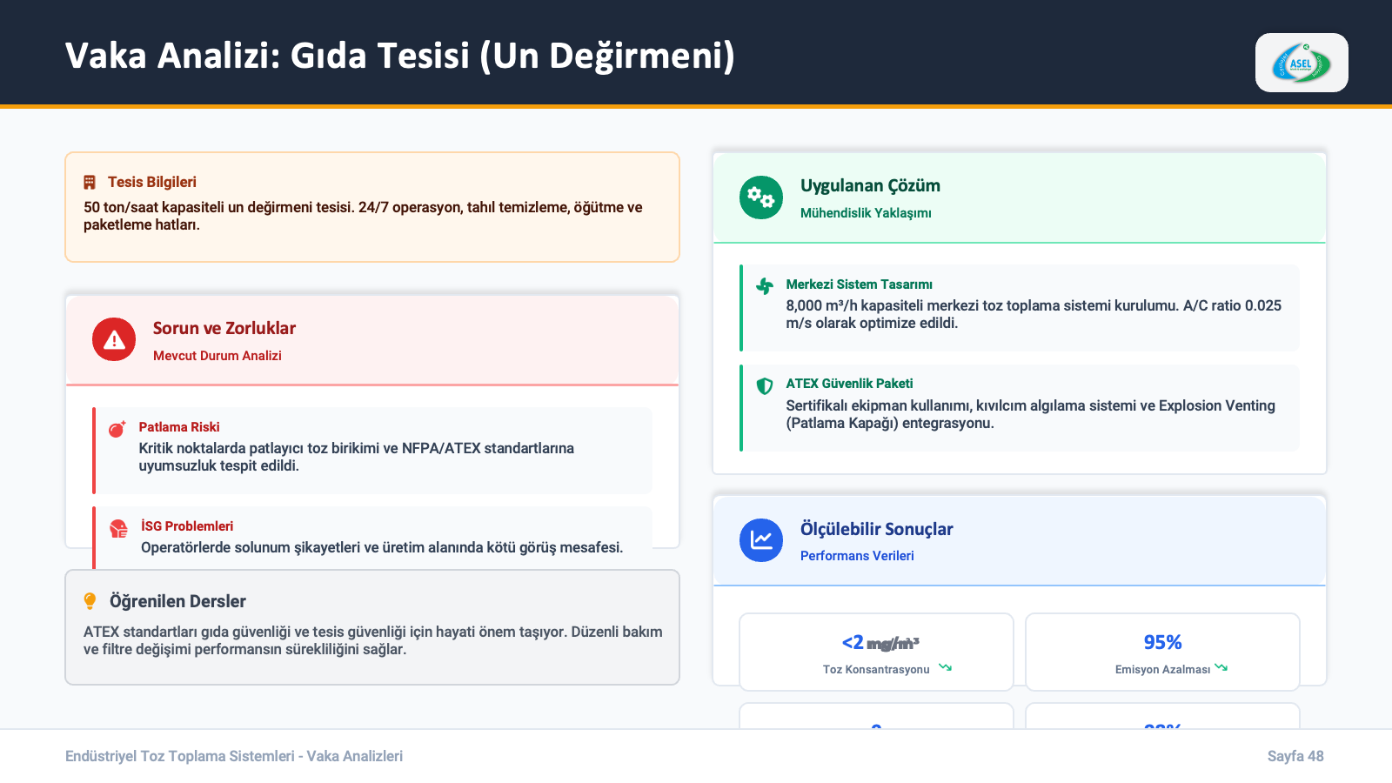Click the ASEL logo in the header
The width and height of the screenshot is (1392, 783).
[1302, 63]
